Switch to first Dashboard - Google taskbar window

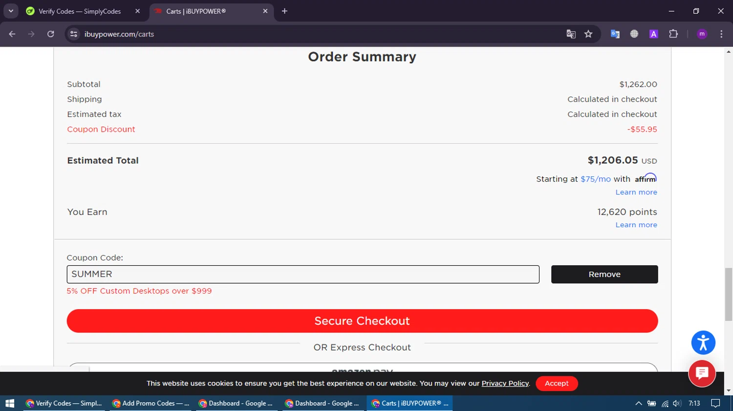[x=237, y=403]
